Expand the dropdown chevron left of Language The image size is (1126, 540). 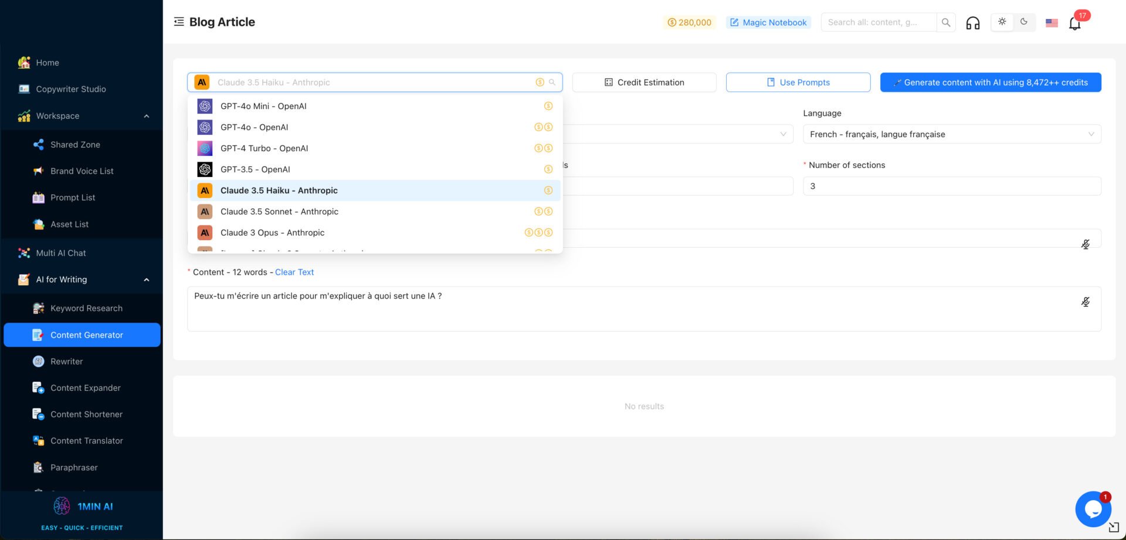[x=783, y=134]
